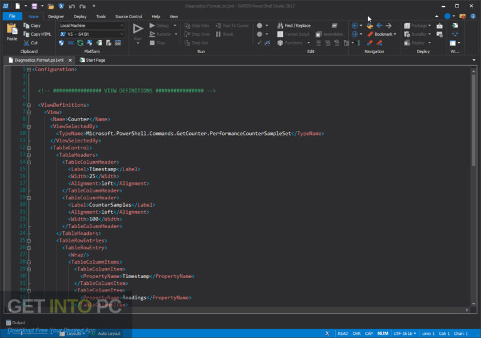Click the undo arrow in title bar
This screenshot has width=481, height=338.
(72, 6)
